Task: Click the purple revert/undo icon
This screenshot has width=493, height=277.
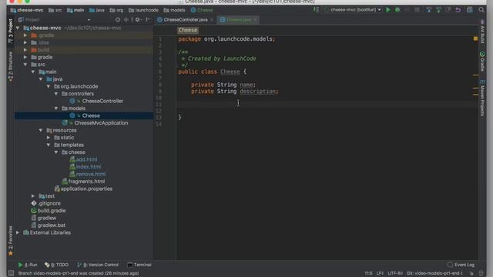Action: point(458,10)
